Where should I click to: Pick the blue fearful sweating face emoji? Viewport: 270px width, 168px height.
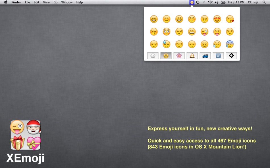click(x=230, y=44)
